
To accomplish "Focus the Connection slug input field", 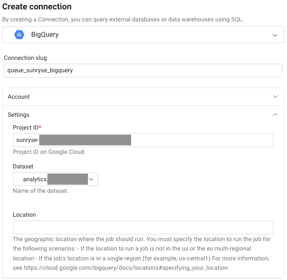I will 143,71.
